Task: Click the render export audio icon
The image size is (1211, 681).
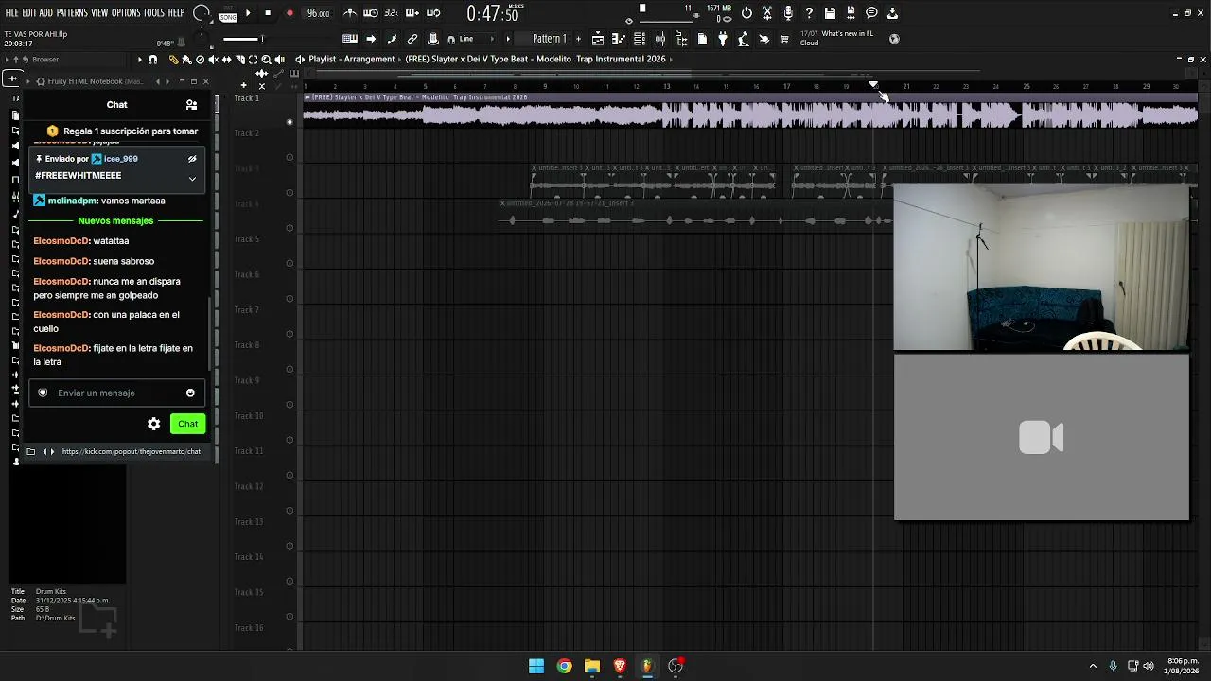Action: [x=851, y=13]
